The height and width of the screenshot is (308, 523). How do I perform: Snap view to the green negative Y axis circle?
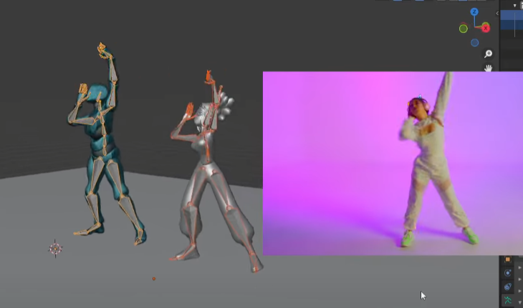(464, 29)
